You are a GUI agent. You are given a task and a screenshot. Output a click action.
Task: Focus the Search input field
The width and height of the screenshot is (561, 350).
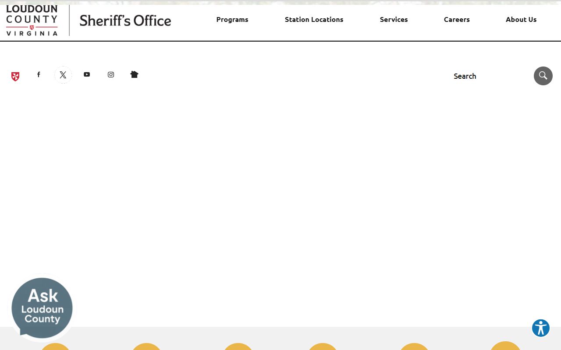[x=491, y=76]
